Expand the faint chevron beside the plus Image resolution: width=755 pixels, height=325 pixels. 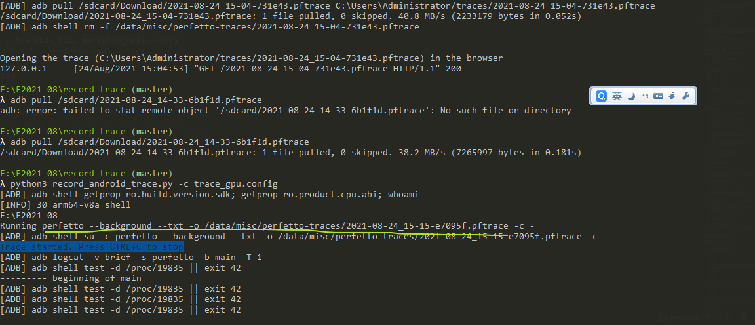[x=717, y=317]
